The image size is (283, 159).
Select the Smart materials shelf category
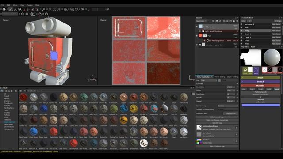click(x=9, y=122)
